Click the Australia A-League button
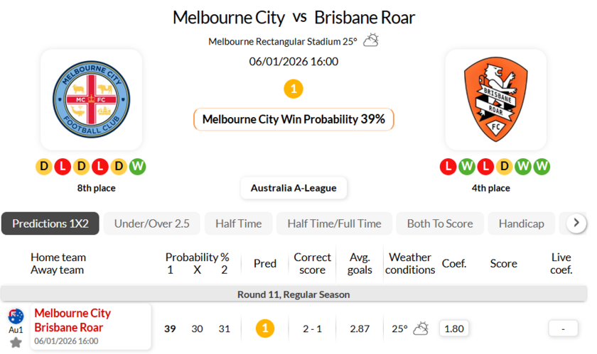 (x=294, y=188)
